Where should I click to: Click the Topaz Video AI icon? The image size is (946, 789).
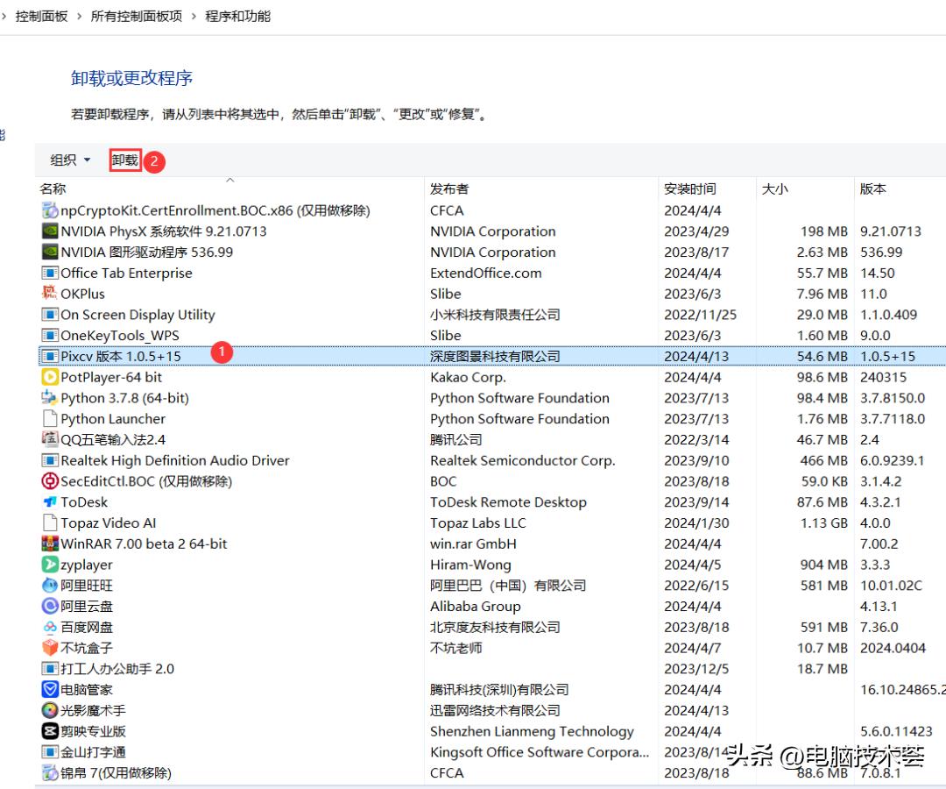click(x=49, y=522)
